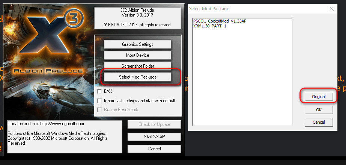
Task: Tick the Run as Benchmark checkbox
Action: (99, 110)
